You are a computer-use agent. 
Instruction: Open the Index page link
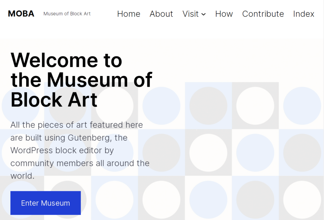pyautogui.click(x=303, y=14)
